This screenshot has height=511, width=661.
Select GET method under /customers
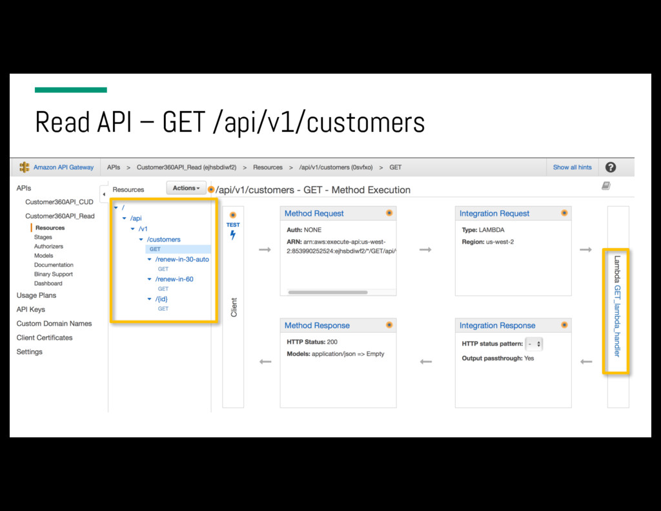pos(155,249)
